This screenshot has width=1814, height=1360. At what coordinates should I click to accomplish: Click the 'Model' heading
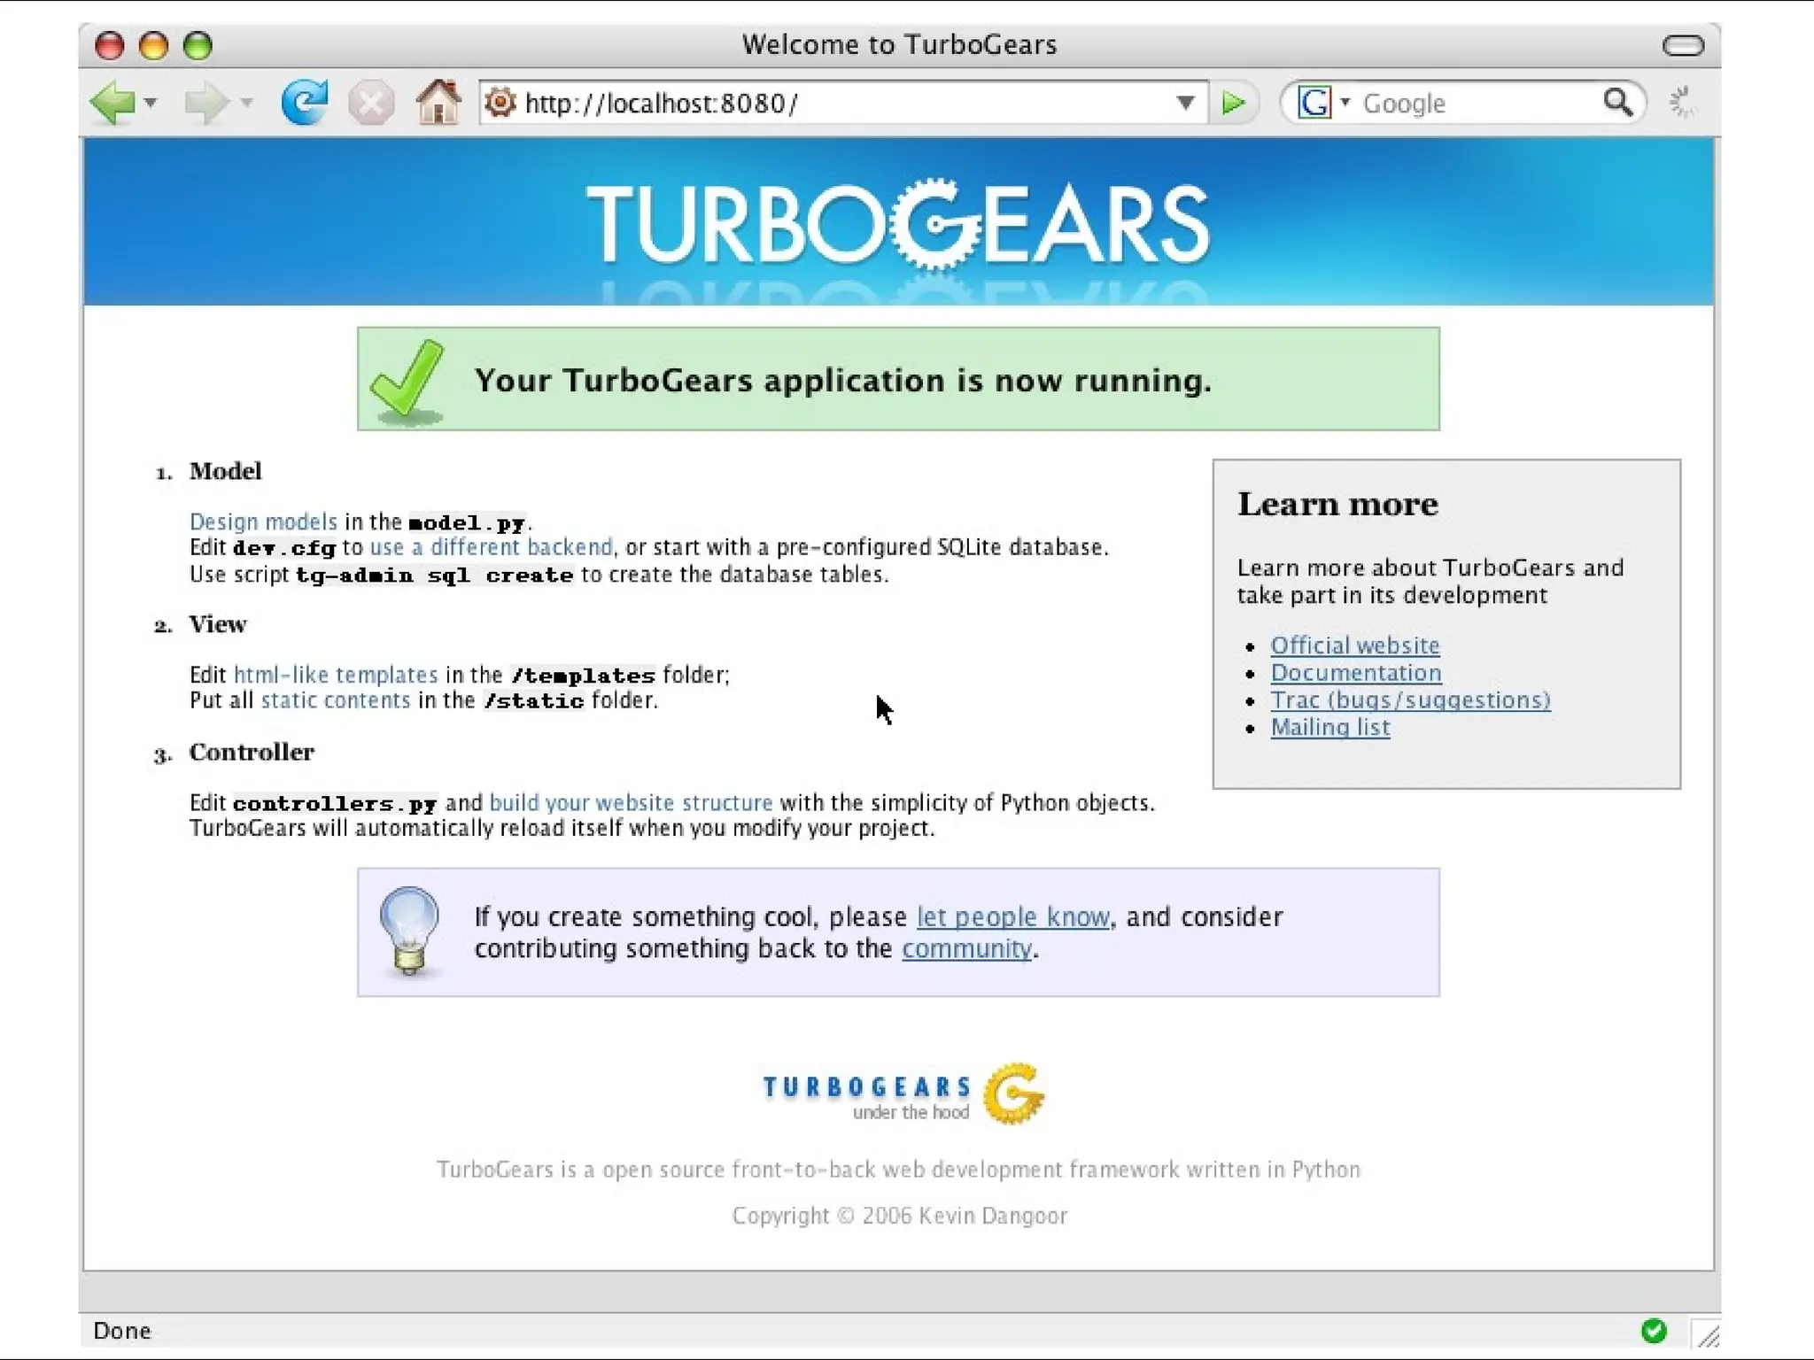point(226,471)
